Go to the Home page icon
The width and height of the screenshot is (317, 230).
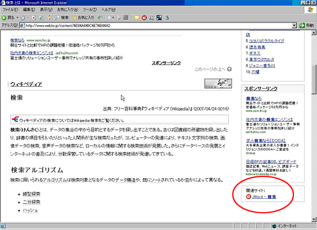click(x=49, y=18)
